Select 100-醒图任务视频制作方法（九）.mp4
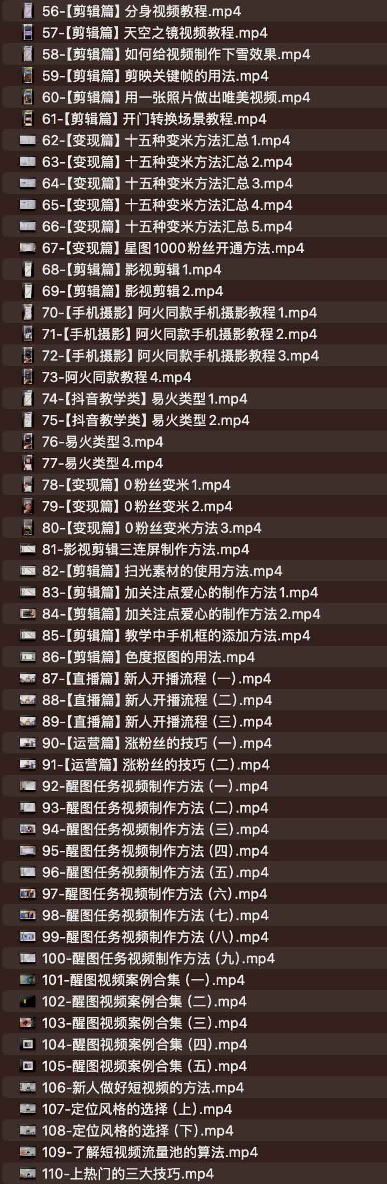387x1184 pixels. (193, 958)
